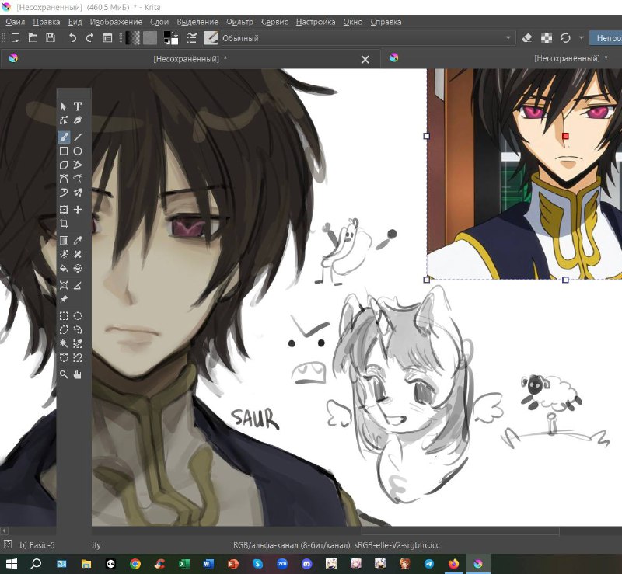The height and width of the screenshot is (574, 622).
Task: Open the Фильтр menu
Action: pyautogui.click(x=239, y=22)
